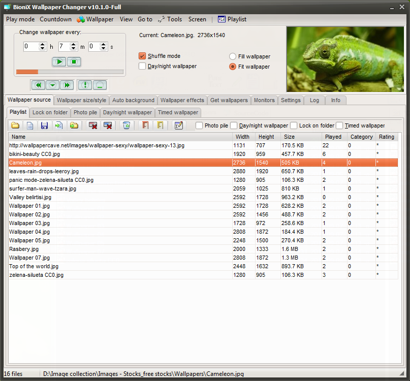Click the blue list delete icon

pos(108,125)
